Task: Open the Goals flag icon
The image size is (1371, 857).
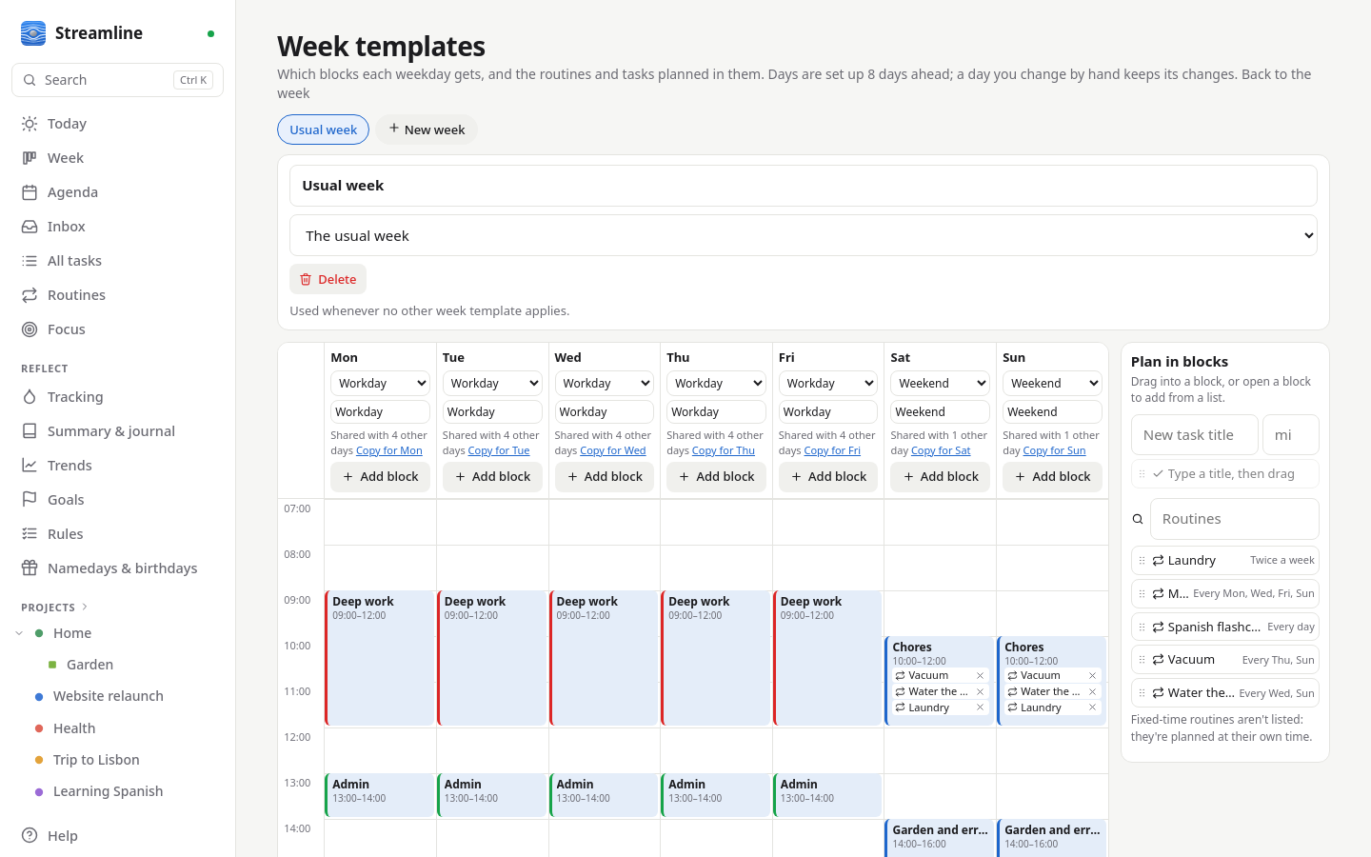Action: (x=30, y=500)
